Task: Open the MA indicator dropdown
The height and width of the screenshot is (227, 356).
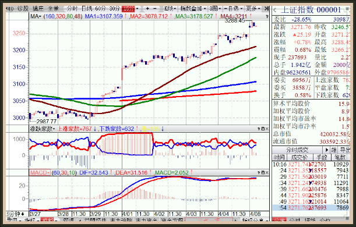Action: pos(36,16)
